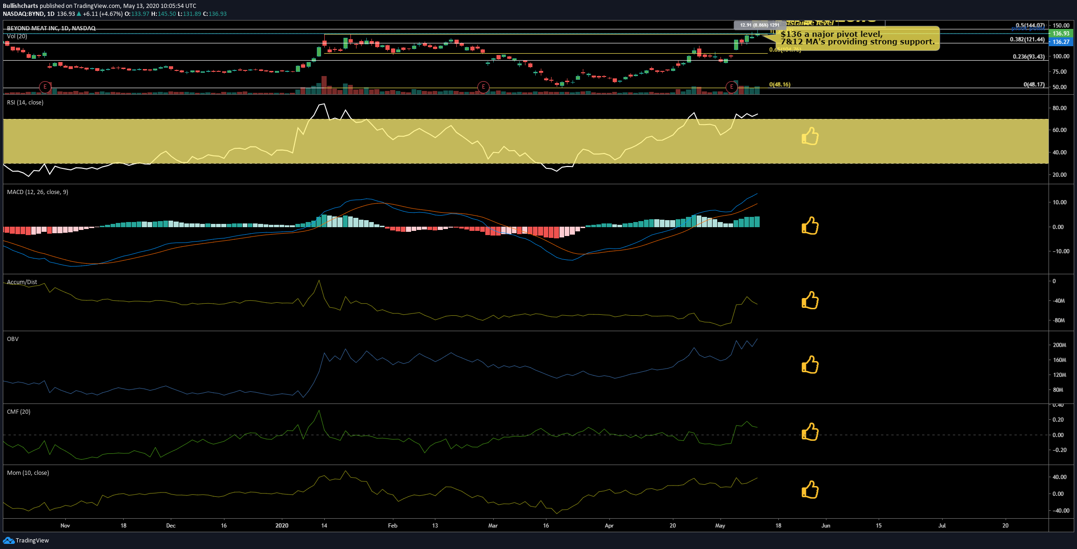Viewport: 1077px width, 549px height.
Task: Open the earnings E marker before November
Action: [45, 87]
